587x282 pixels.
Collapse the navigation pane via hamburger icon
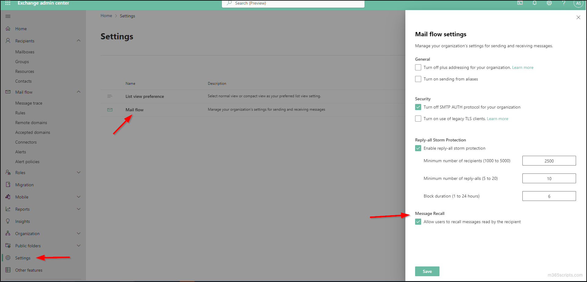click(x=8, y=16)
